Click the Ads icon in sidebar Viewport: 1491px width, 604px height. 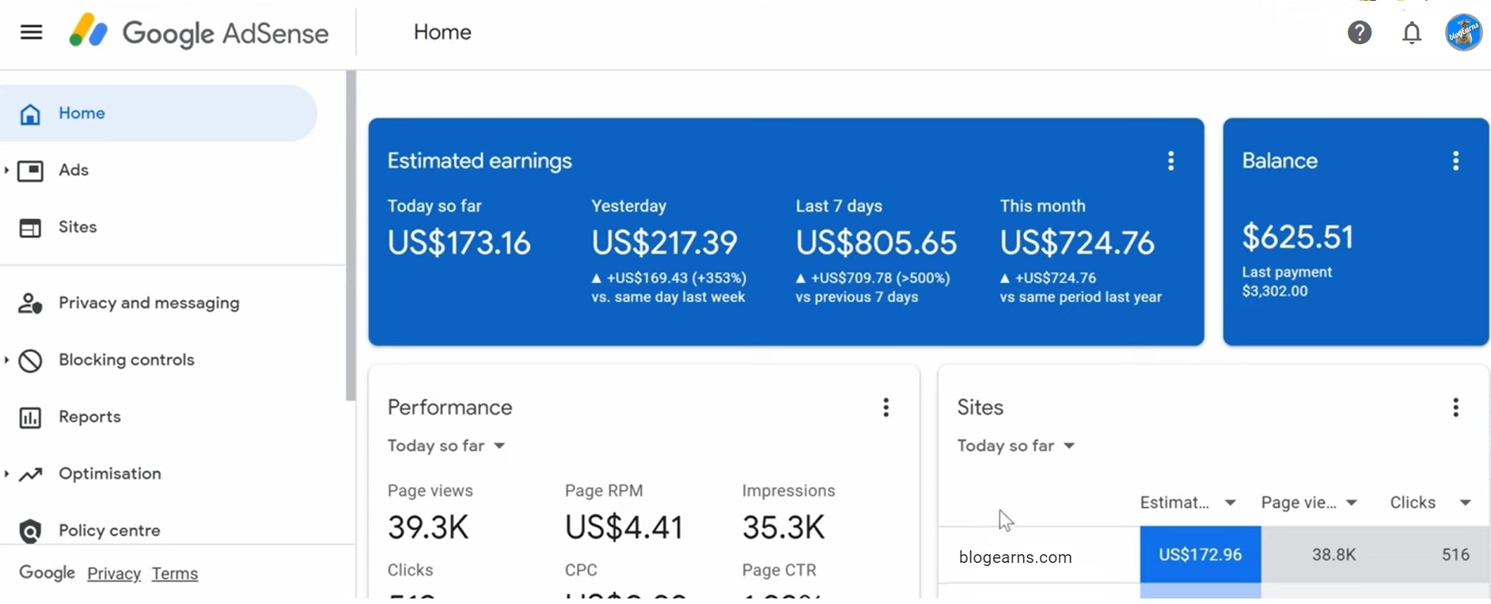click(30, 171)
